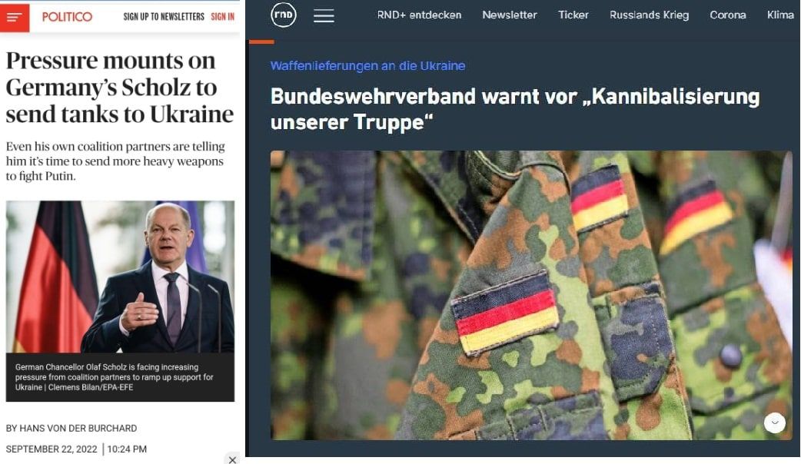Open the Newsletter nav item

(510, 15)
